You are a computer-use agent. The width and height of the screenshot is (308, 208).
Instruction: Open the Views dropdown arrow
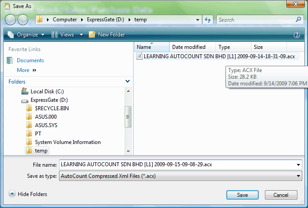click(81, 35)
